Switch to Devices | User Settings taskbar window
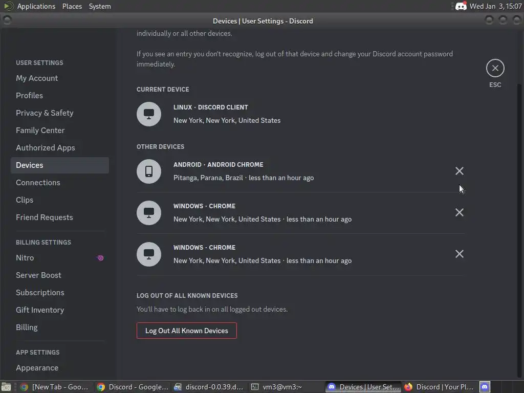Screen dimensions: 524x393 363,387
